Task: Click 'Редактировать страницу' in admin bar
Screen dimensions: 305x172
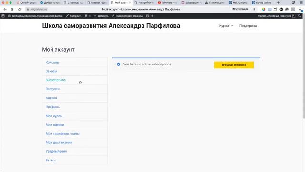Action: point(127,16)
